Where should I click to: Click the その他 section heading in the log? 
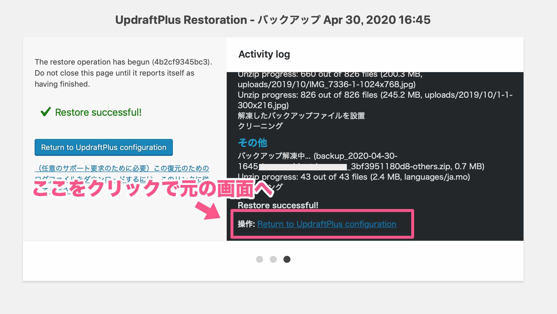coord(252,142)
